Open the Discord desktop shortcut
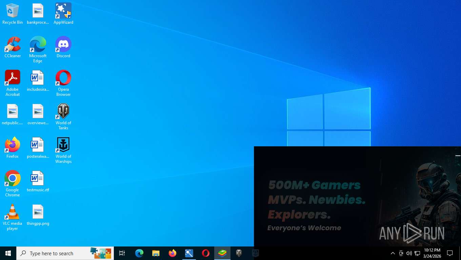Viewport: 461px width, 260px height. pos(63,47)
